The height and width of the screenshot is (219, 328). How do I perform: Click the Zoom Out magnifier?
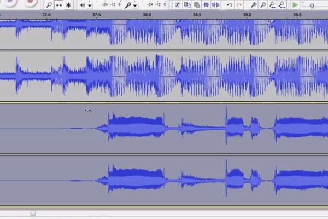click(263, 5)
